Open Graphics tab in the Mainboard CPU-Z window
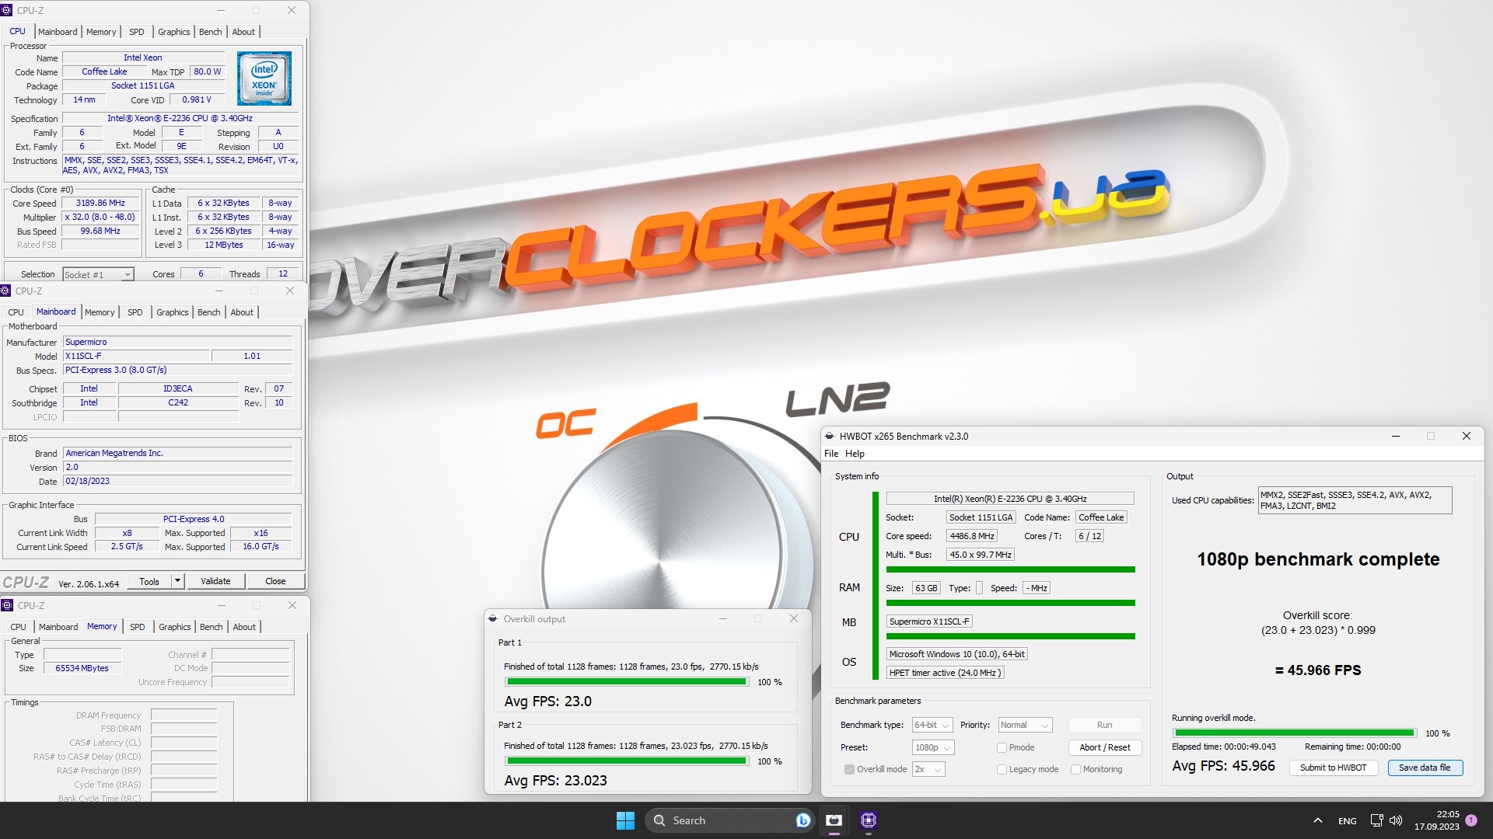Screen dimensions: 1493x839 [x=172, y=312]
